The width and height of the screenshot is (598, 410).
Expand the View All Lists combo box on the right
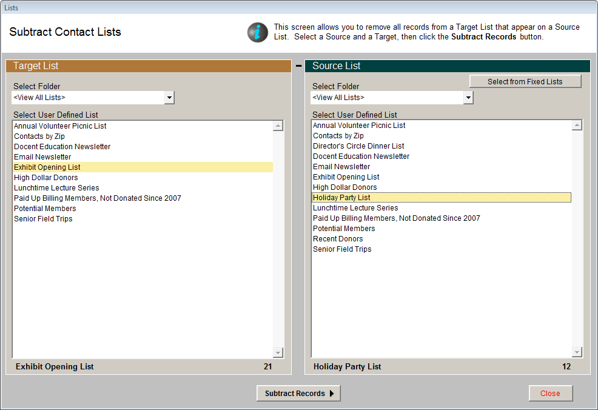(x=468, y=98)
